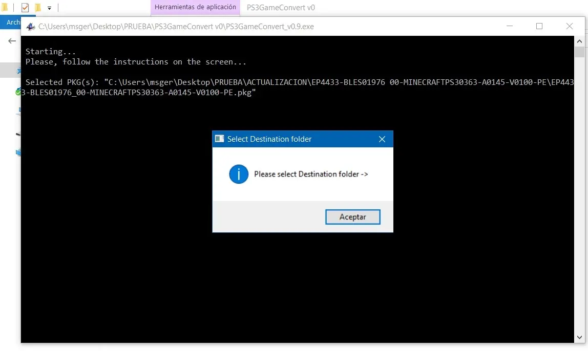
Task: Click the 'Select Destination folder' dialog title
Action: [269, 139]
